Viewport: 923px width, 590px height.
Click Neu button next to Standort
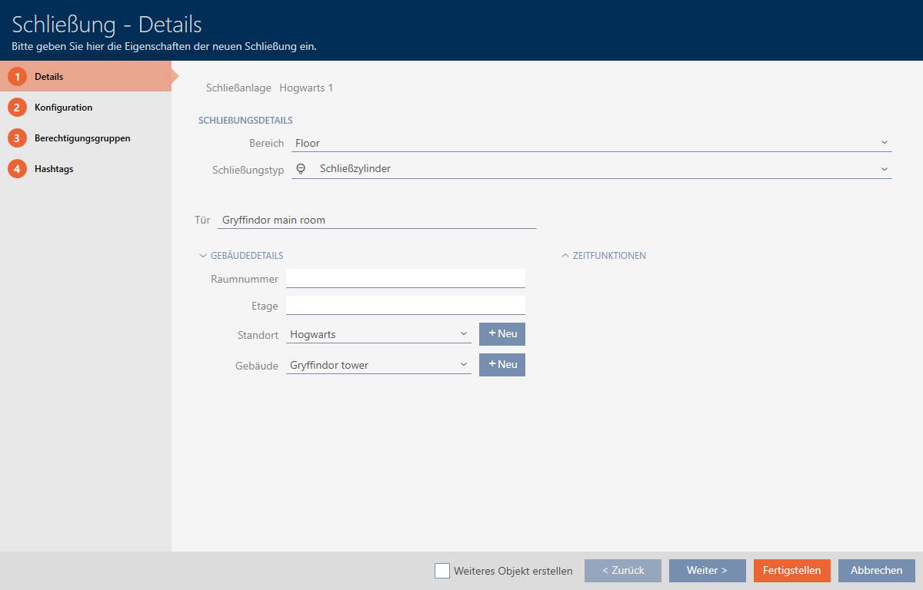(x=501, y=334)
